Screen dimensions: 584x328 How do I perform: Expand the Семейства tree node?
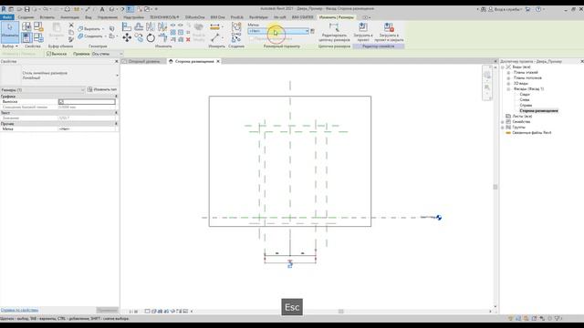coord(503,122)
